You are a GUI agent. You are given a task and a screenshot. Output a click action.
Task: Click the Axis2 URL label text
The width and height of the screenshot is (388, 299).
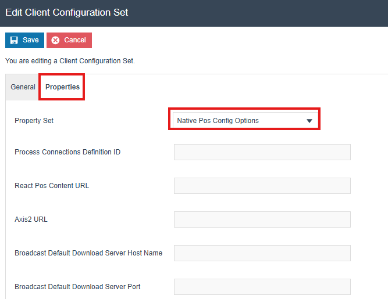pyautogui.click(x=30, y=219)
